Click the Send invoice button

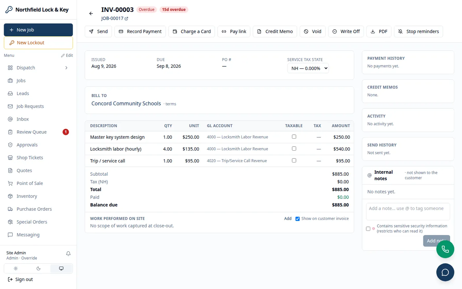click(98, 31)
